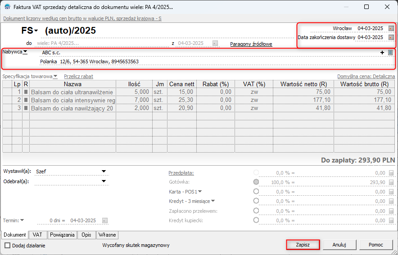
Task: Open document settings link about ceny brutto
Action: (82, 18)
